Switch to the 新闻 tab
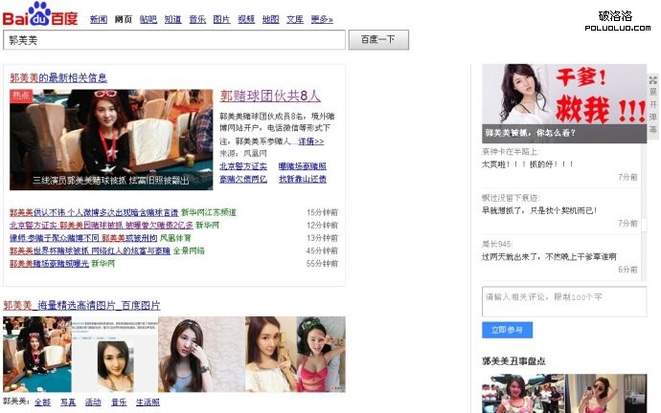The width and height of the screenshot is (661, 413). coord(99,19)
